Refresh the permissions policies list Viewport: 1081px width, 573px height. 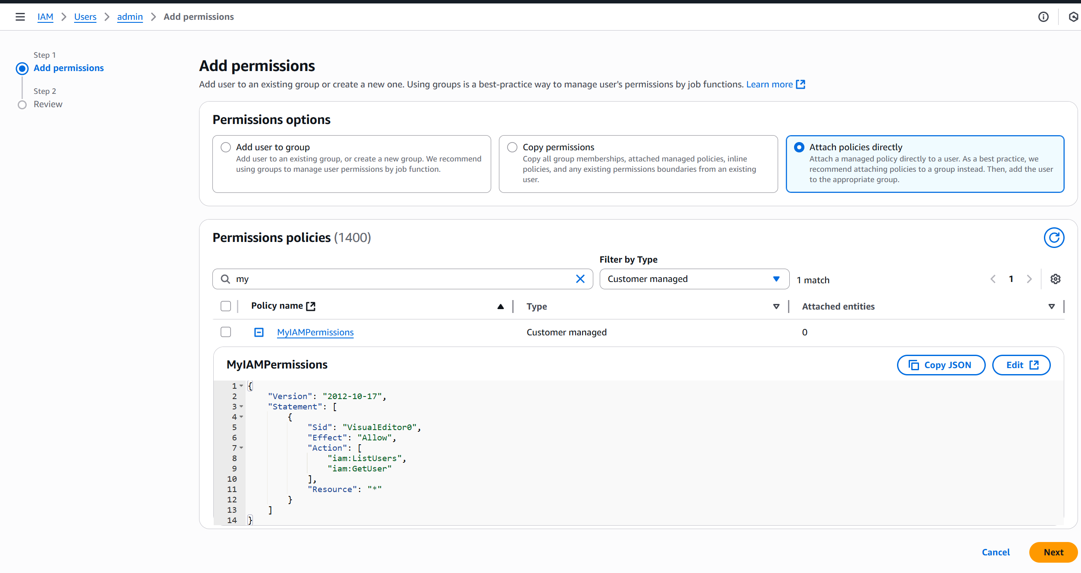1053,238
